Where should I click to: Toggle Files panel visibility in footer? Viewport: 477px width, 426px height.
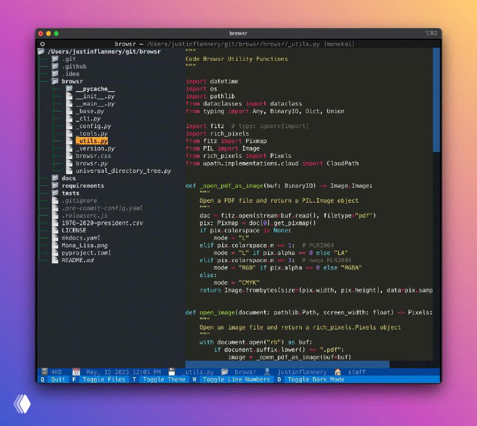pos(104,380)
